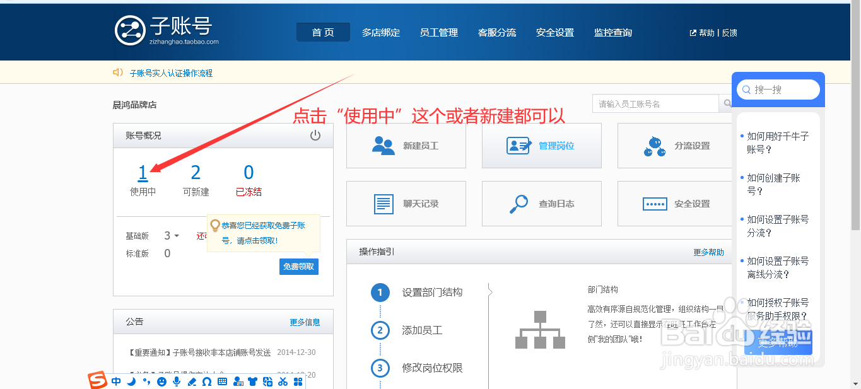Open 如何授权子账号服务助手权限 help topic
Screen dimensions: 861x389
pos(778,309)
